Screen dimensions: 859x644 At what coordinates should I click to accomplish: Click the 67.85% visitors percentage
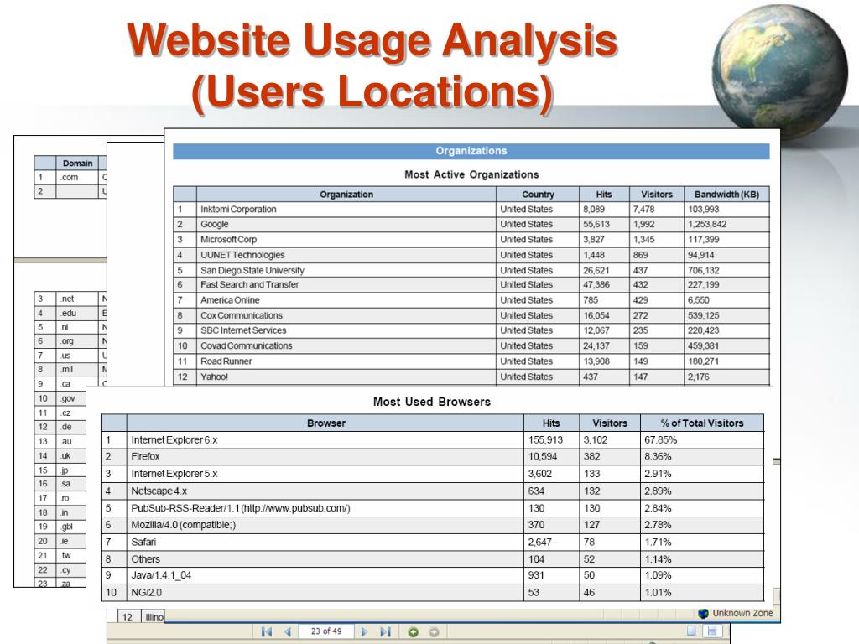pyautogui.click(x=661, y=440)
